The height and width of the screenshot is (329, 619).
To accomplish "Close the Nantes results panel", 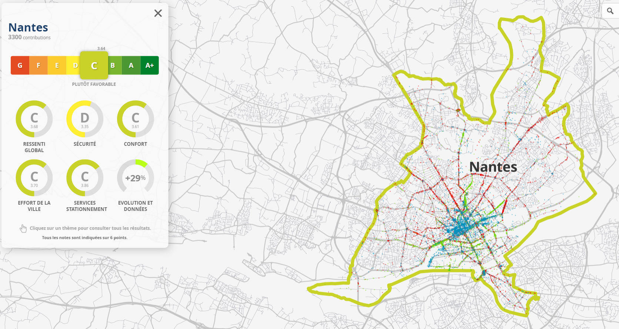I will coord(158,13).
